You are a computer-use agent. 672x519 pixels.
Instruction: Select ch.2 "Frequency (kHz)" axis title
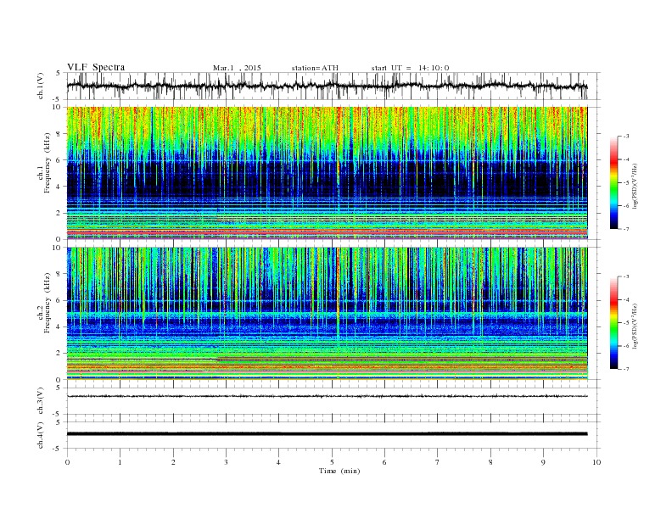48,303
